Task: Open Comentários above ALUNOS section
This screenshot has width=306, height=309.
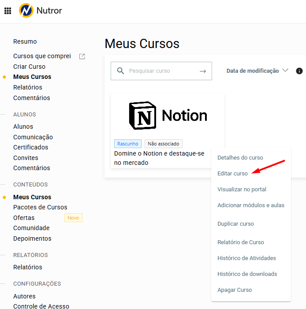Action: pyautogui.click(x=32, y=98)
